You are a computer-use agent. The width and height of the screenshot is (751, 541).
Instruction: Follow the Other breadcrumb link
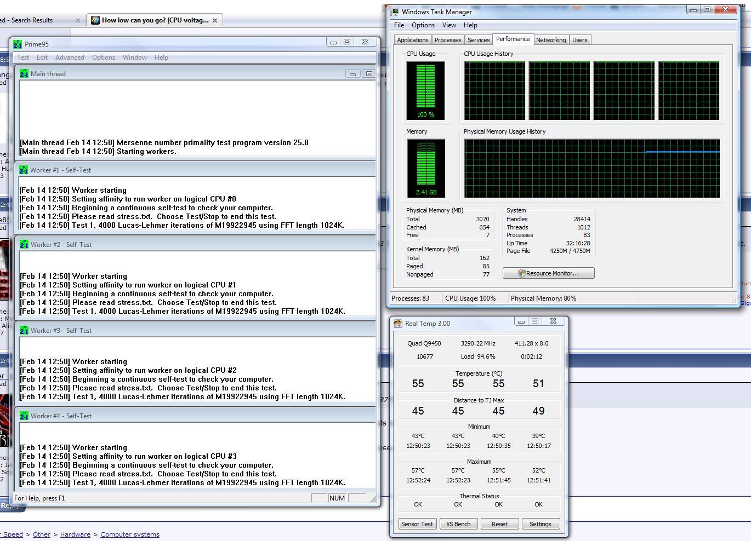coord(42,534)
